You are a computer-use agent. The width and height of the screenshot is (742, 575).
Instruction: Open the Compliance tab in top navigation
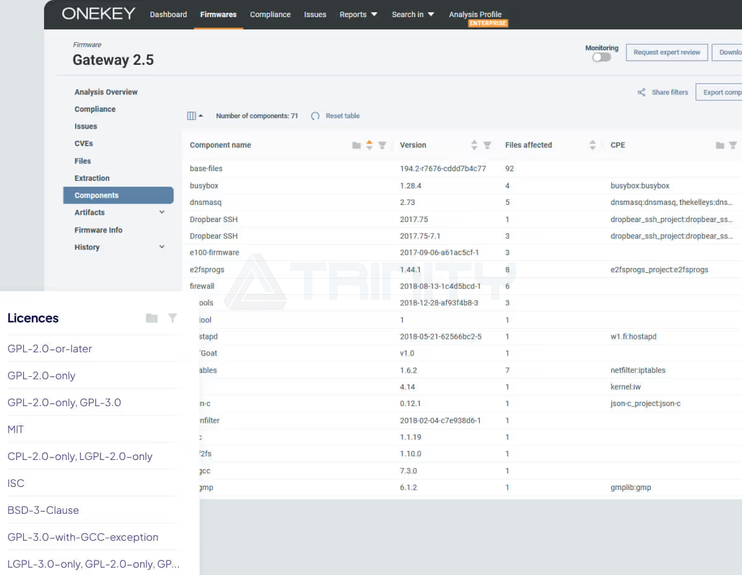[270, 14]
